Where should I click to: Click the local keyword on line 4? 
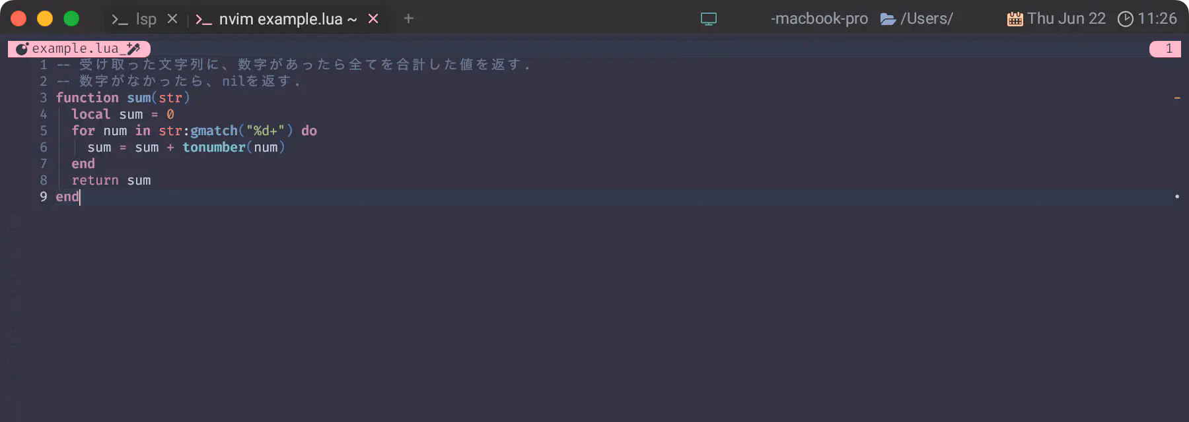91,114
